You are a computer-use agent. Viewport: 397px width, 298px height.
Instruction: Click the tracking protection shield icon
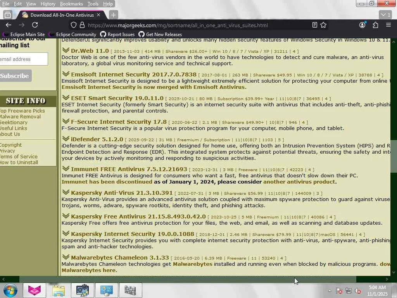[73, 25]
